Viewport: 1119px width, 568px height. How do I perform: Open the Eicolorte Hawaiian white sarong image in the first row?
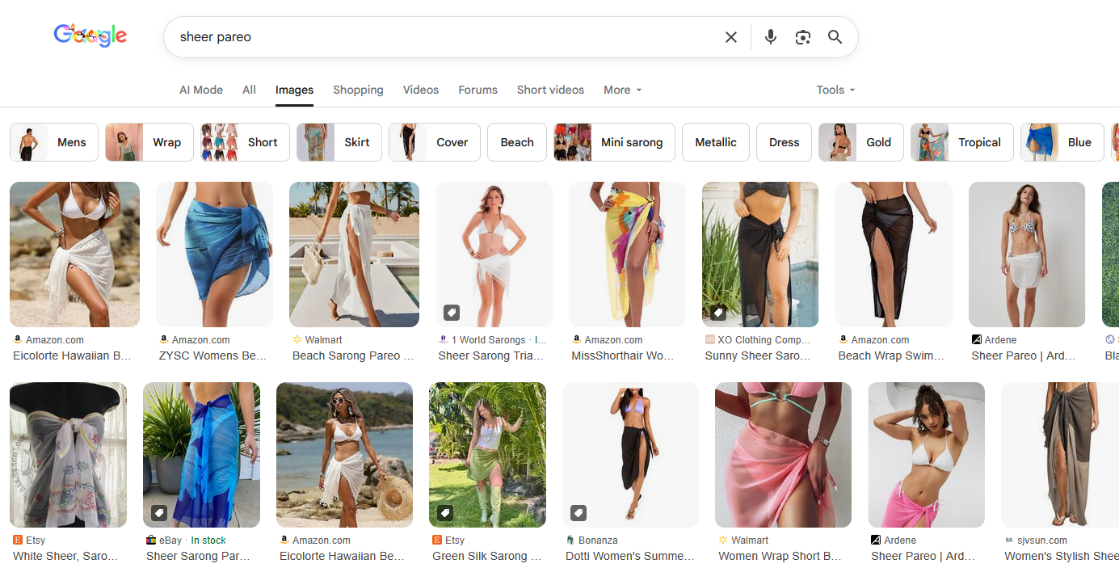(x=74, y=255)
